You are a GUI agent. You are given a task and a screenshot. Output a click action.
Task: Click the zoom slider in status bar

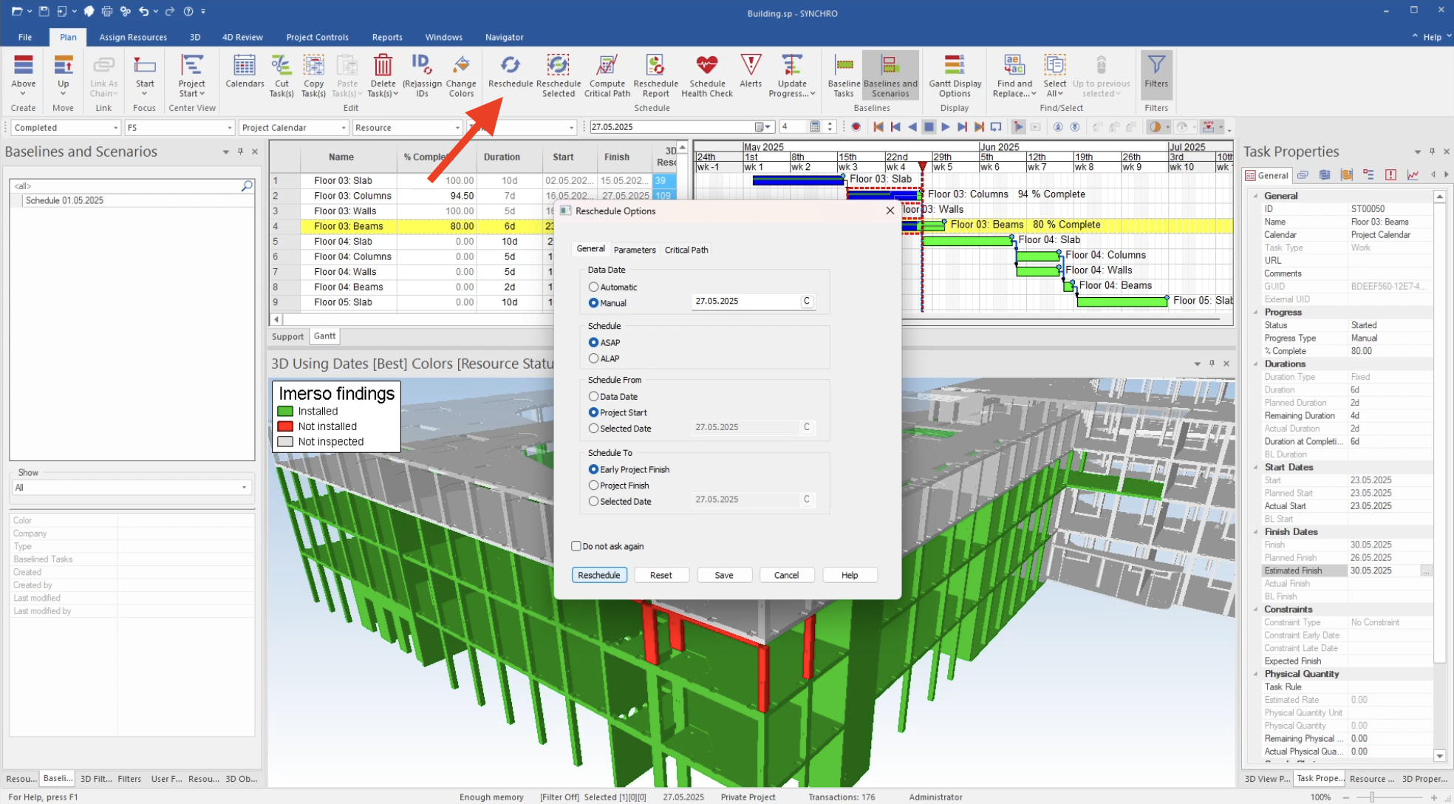coord(1371,797)
